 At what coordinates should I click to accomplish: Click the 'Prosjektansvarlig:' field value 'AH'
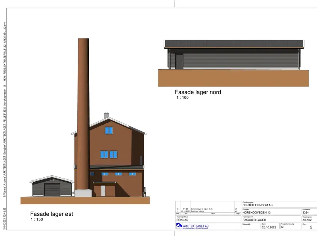(283, 227)
